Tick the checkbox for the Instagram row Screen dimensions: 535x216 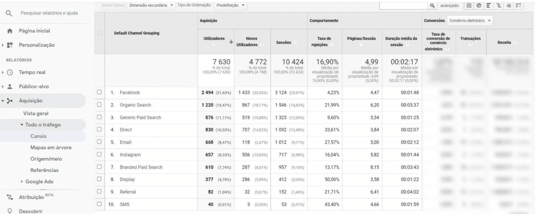(x=99, y=154)
